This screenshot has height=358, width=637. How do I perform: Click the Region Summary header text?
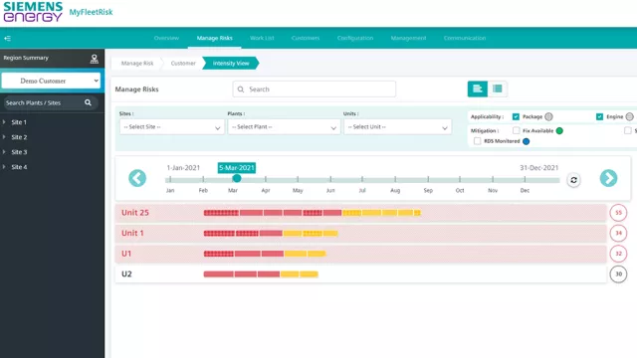click(x=26, y=58)
